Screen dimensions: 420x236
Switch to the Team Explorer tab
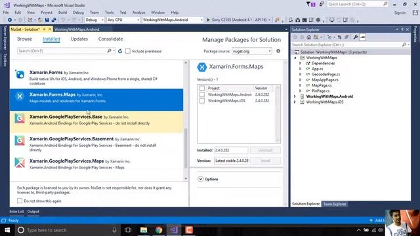335,204
